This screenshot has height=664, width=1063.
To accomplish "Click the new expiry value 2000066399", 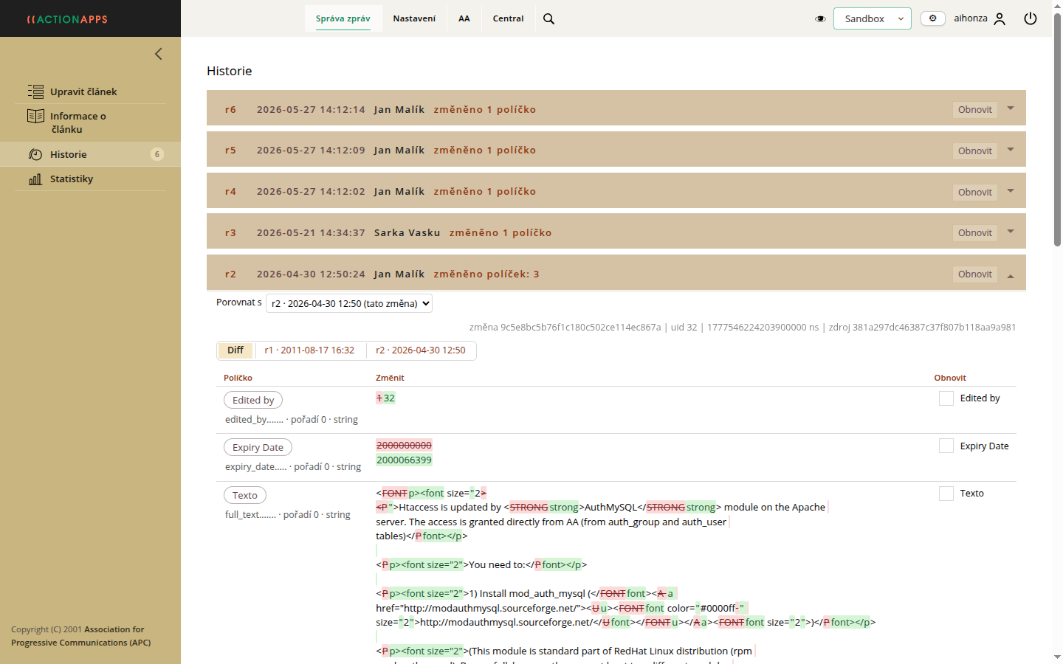I will pyautogui.click(x=404, y=460).
